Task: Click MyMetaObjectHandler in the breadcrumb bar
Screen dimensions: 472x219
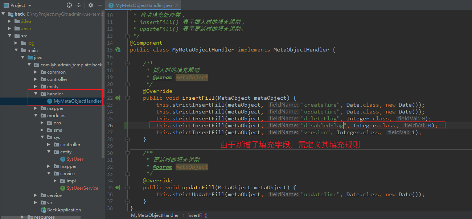Action: [155, 215]
